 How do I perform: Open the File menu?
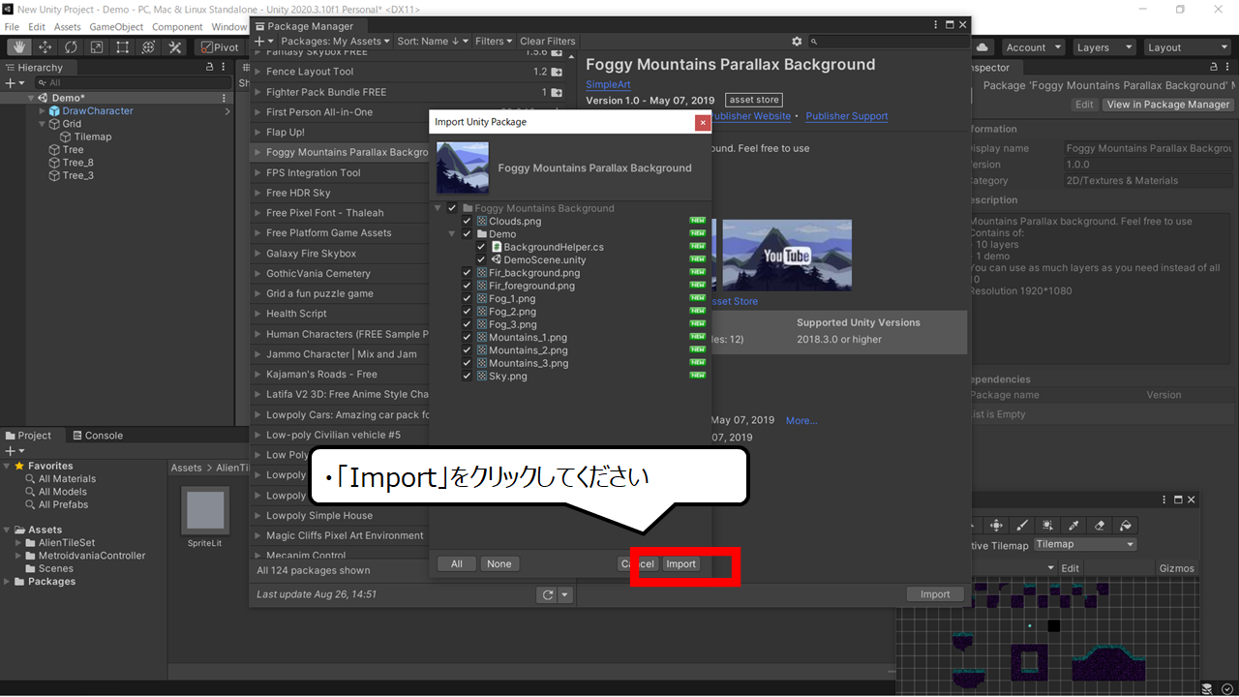pos(12,27)
